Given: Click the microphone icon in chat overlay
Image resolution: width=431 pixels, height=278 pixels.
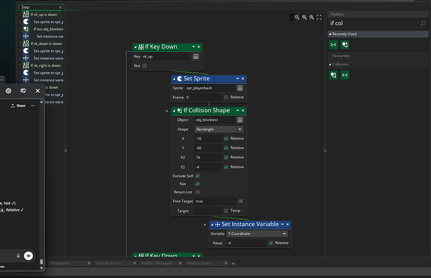Looking at the screenshot, I should click(18, 256).
